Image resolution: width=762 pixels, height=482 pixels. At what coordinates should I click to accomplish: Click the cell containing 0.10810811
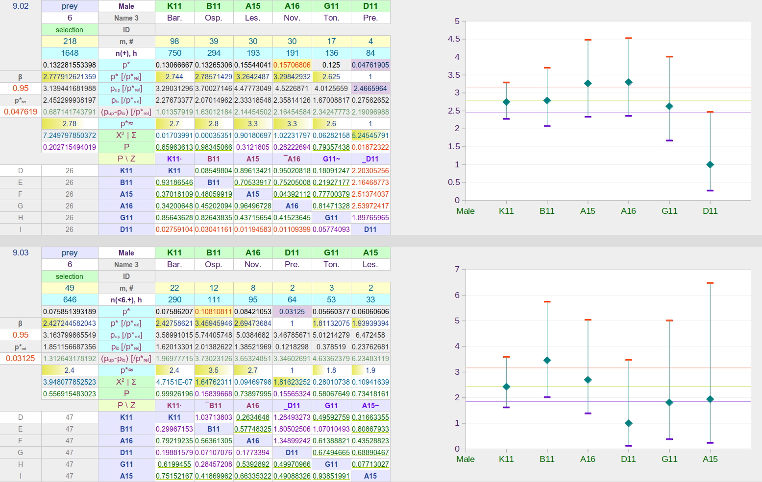(214, 312)
